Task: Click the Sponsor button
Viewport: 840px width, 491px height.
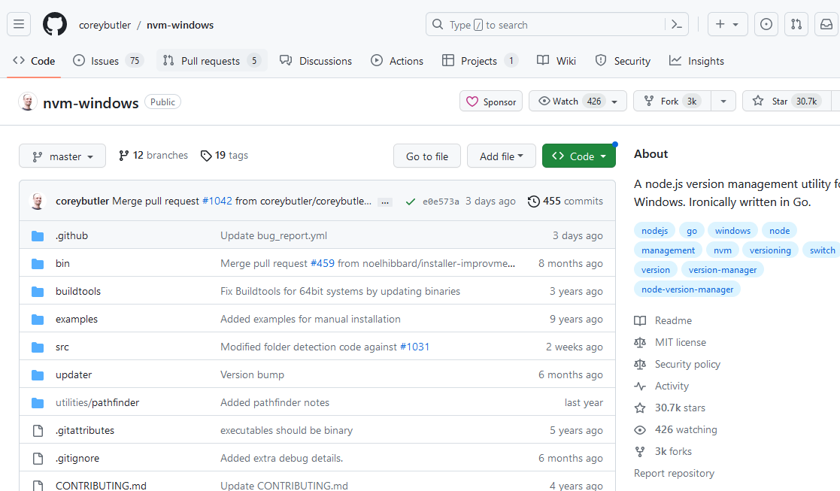Action: click(x=491, y=102)
